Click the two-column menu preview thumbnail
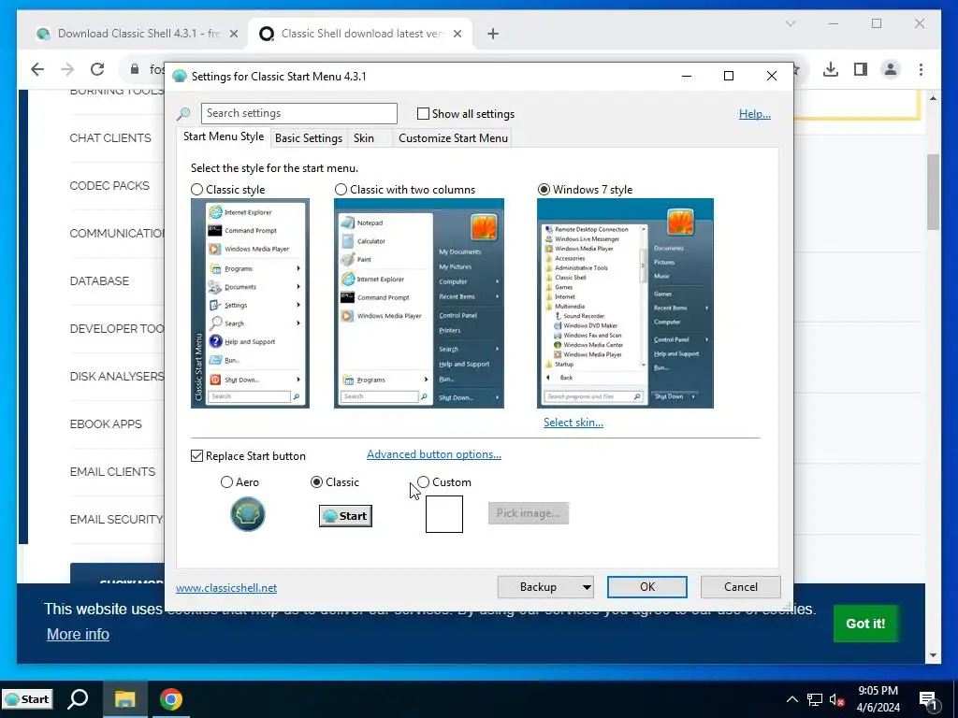The height and width of the screenshot is (718, 958). tap(419, 304)
